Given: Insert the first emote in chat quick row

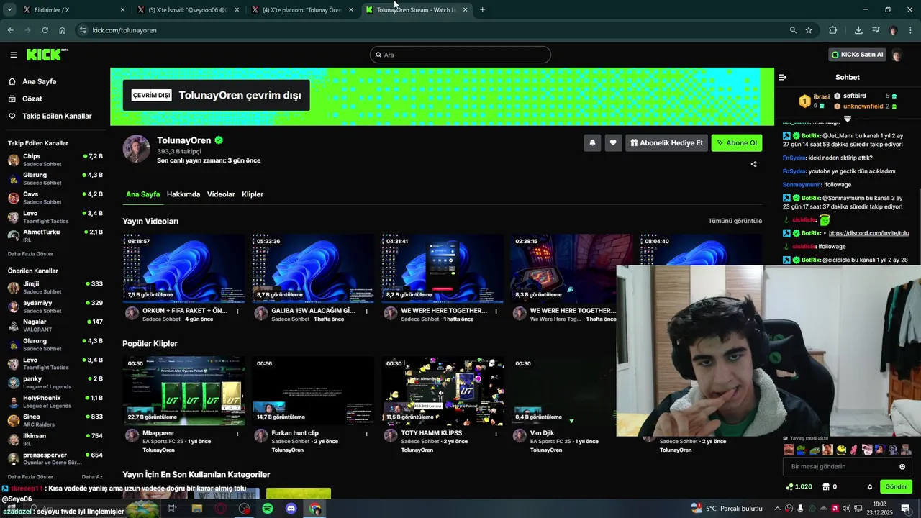Looking at the screenshot, I should click(x=789, y=450).
